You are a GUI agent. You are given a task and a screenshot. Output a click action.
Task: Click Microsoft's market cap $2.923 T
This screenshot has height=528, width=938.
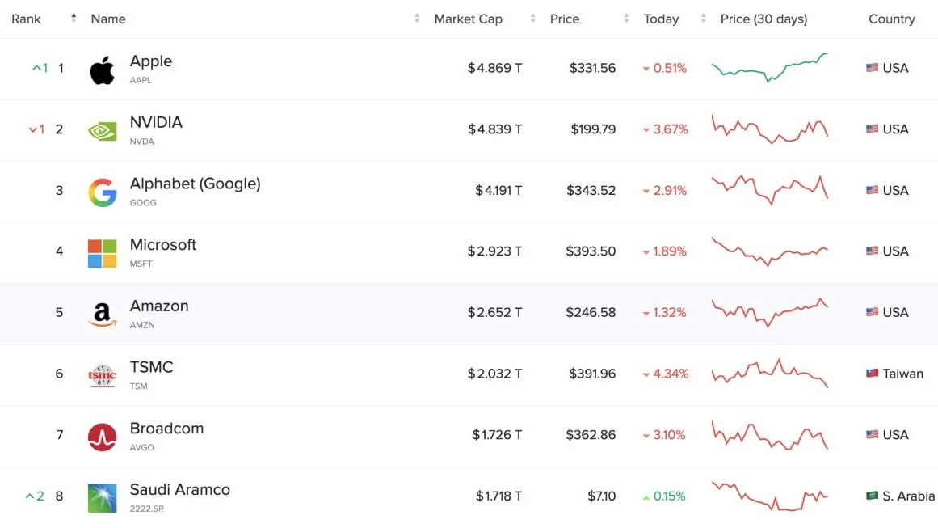[x=494, y=251]
